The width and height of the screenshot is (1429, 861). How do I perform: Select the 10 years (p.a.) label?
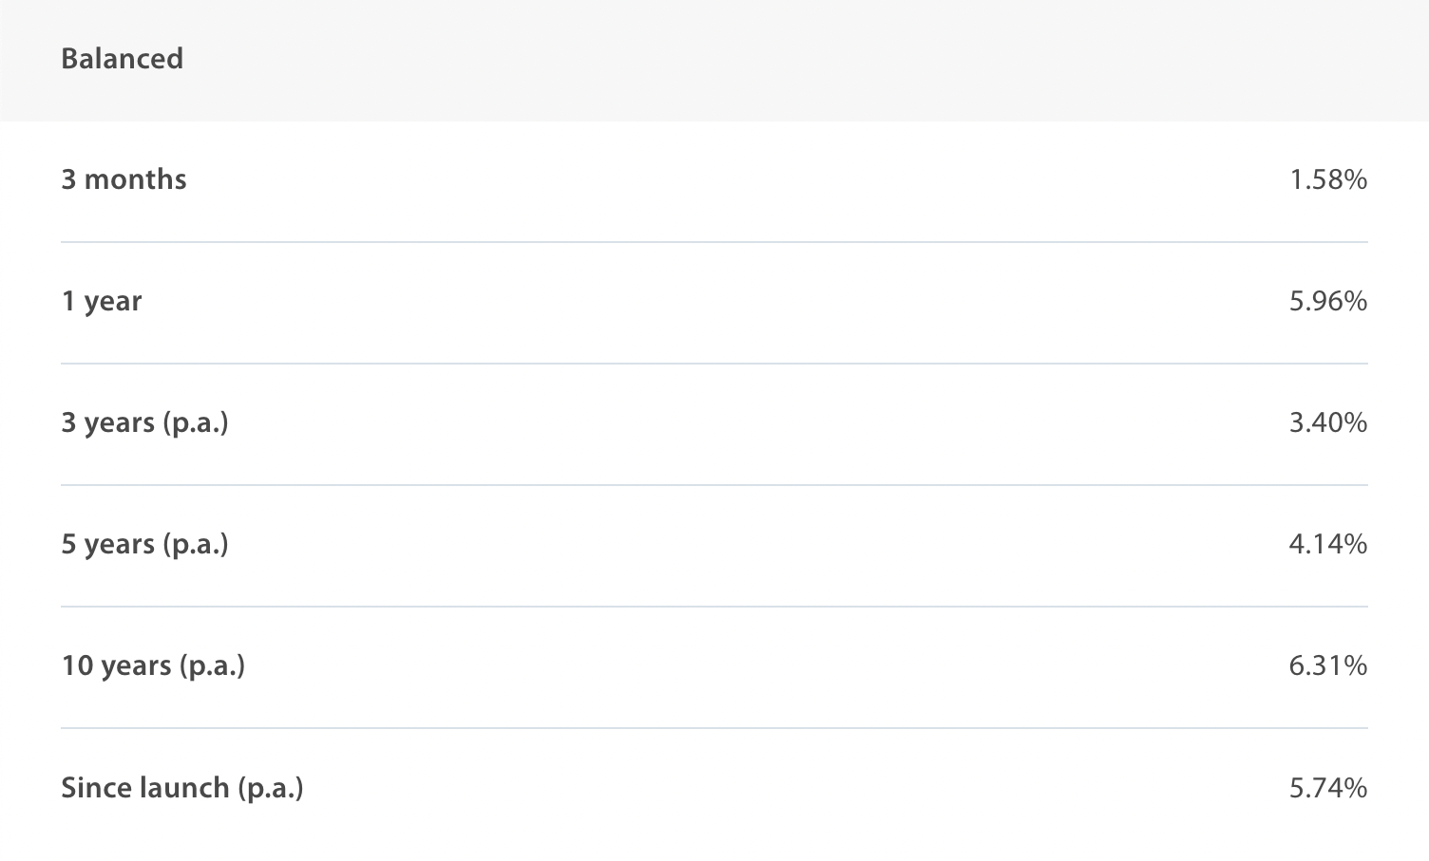153,665
